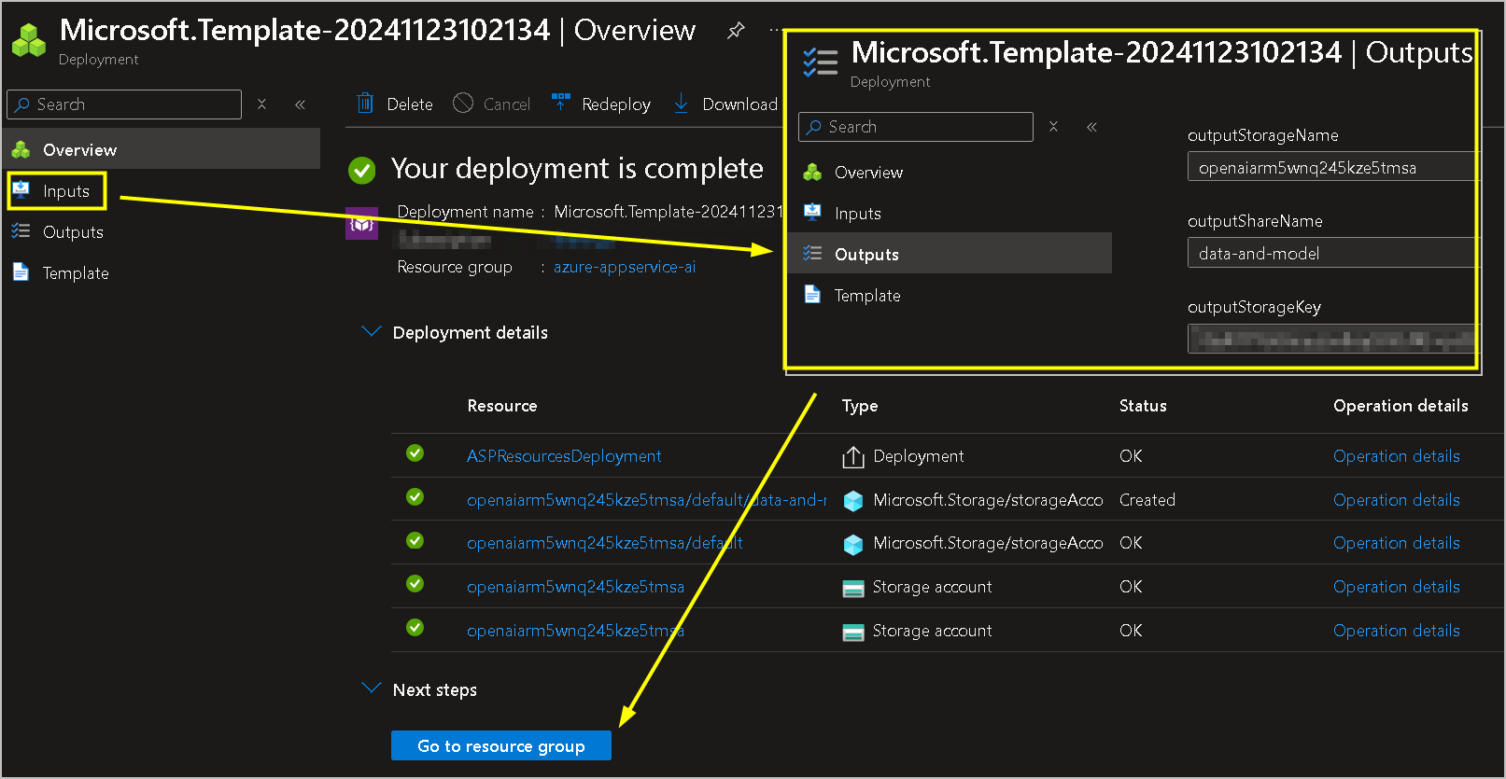Click the Inputs icon in left sidebar

tap(21, 190)
